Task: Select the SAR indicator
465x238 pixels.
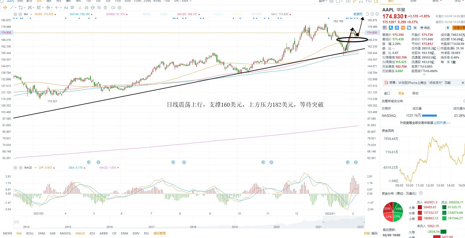Action: [x=53, y=233]
